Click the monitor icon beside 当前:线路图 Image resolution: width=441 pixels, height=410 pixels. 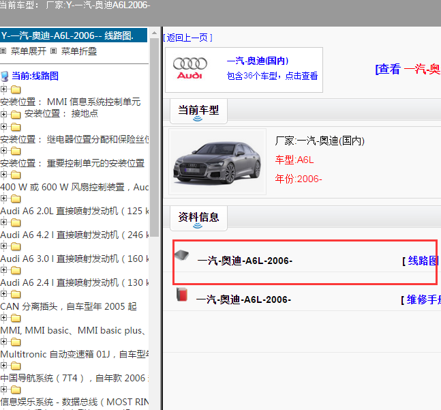pyautogui.click(x=5, y=76)
